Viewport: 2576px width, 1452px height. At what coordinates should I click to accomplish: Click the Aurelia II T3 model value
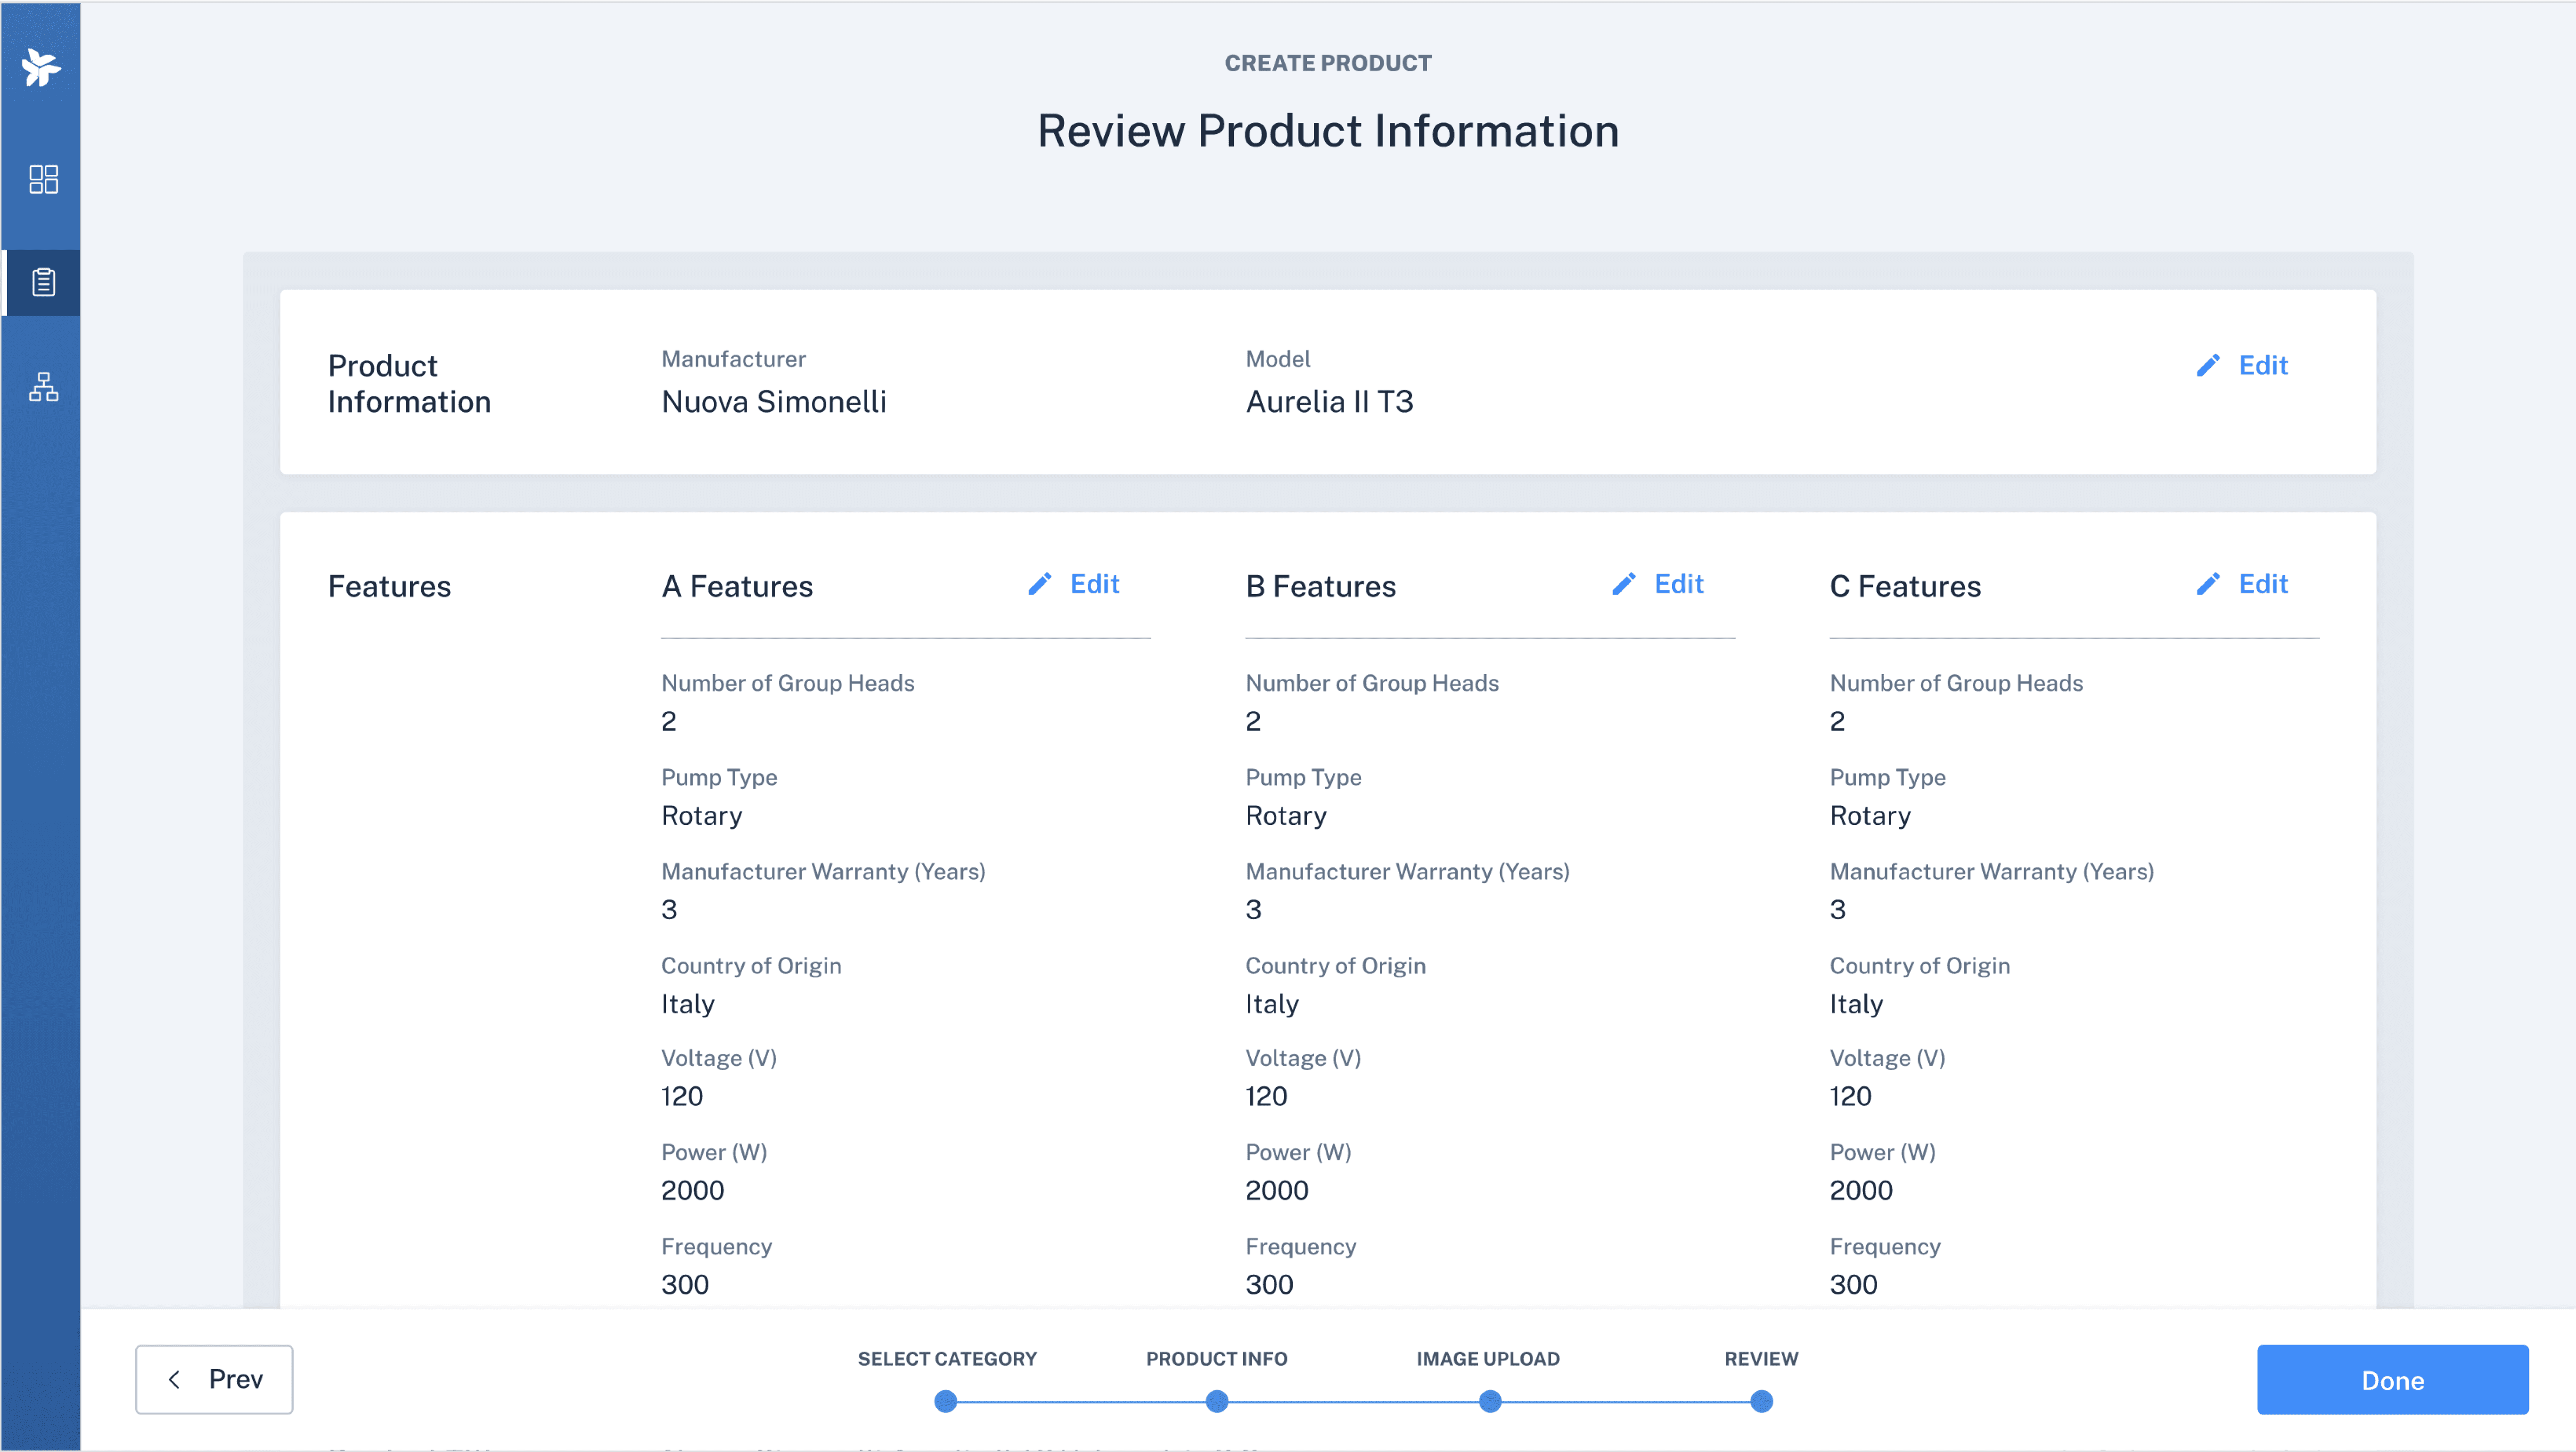point(1329,402)
